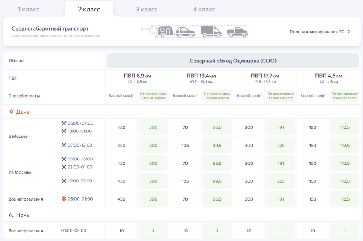Click the sun icon beside День
This screenshot has width=363, height=241.
(11, 112)
